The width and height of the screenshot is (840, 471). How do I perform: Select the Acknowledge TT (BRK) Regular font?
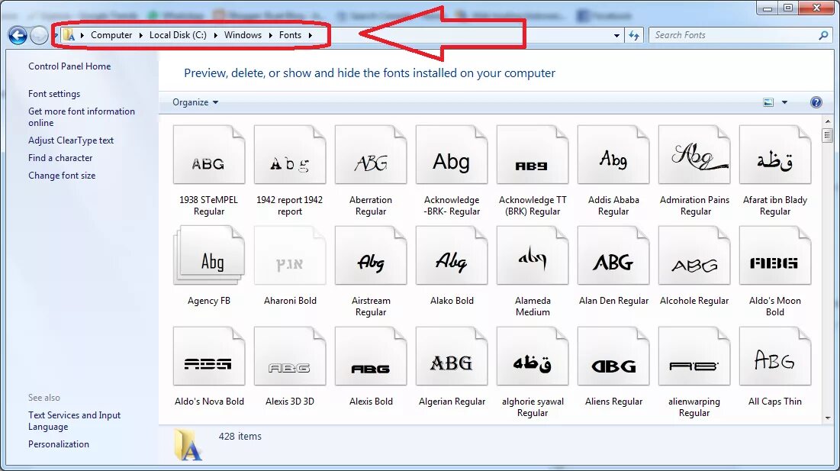pos(533,154)
